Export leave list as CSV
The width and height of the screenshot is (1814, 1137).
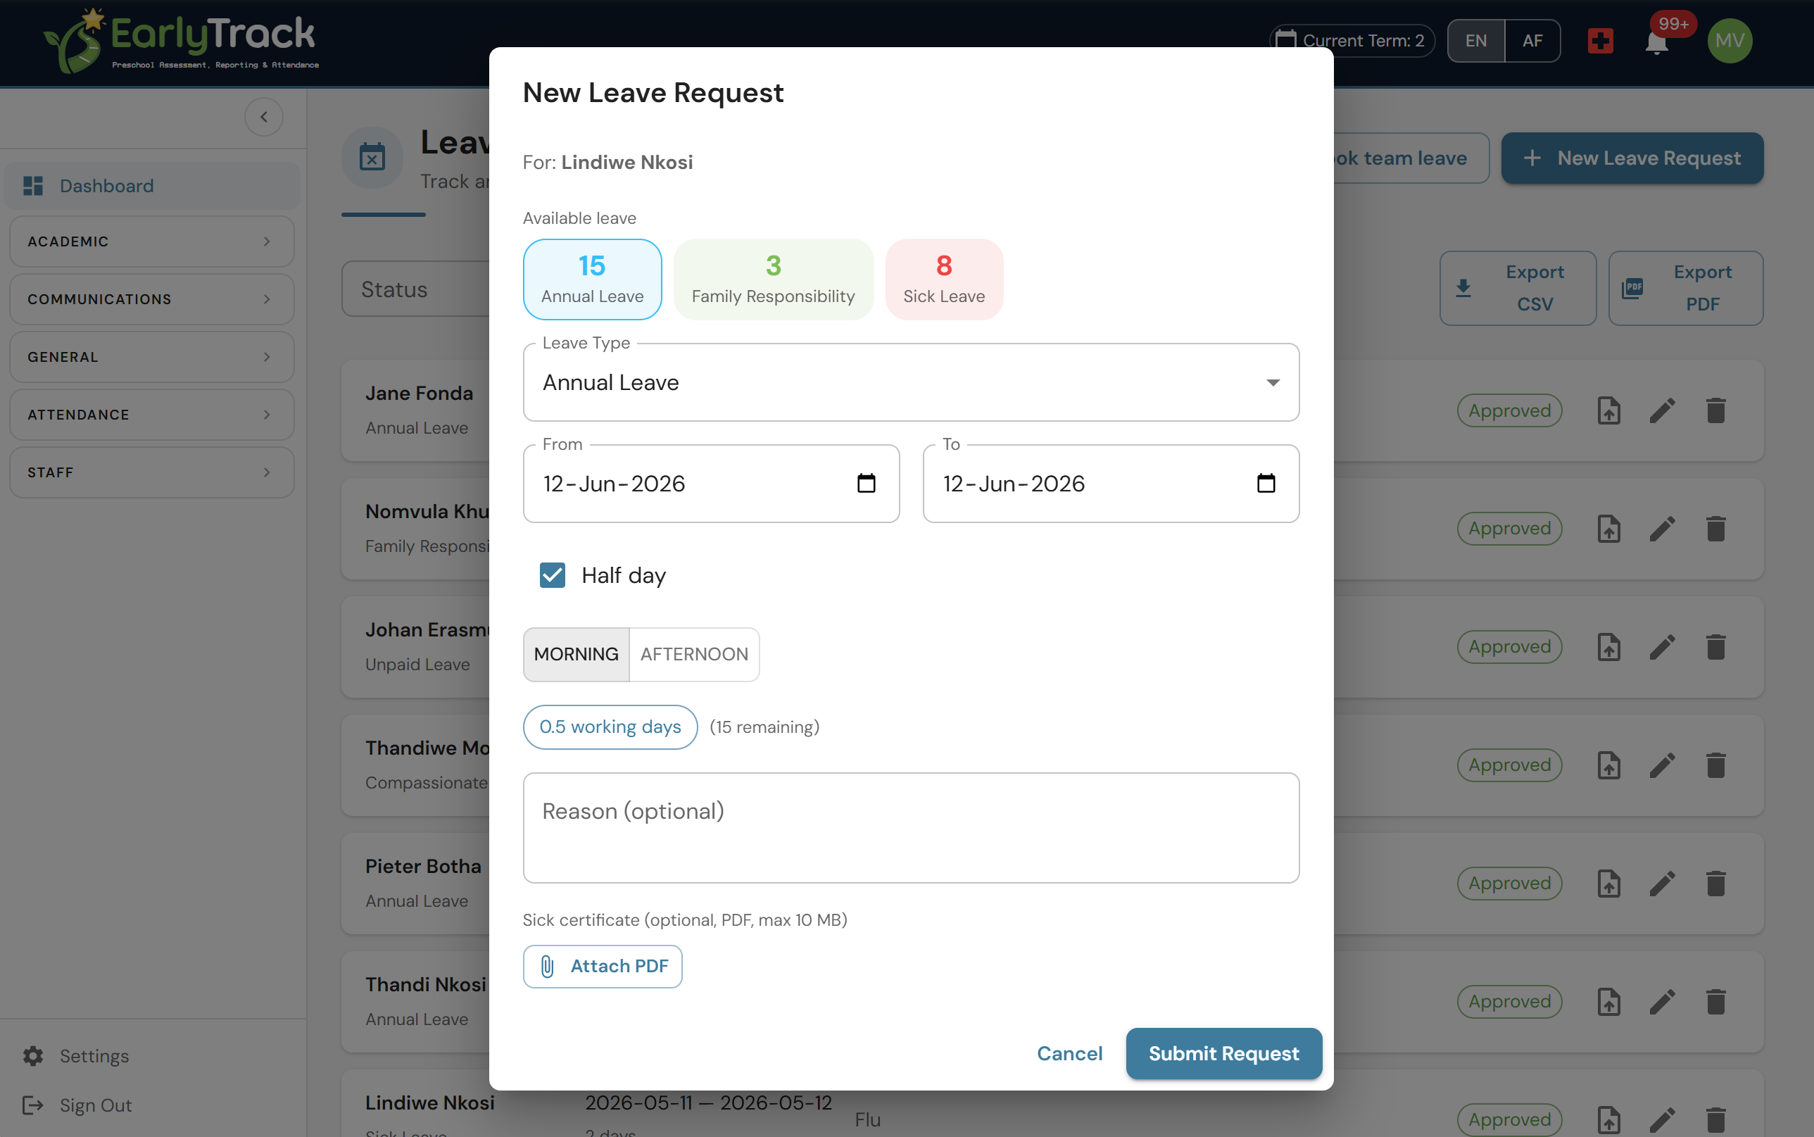tap(1518, 288)
